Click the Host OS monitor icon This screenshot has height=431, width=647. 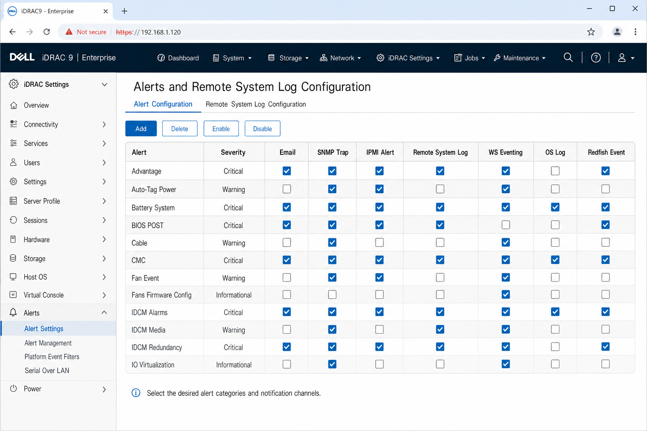pos(13,277)
